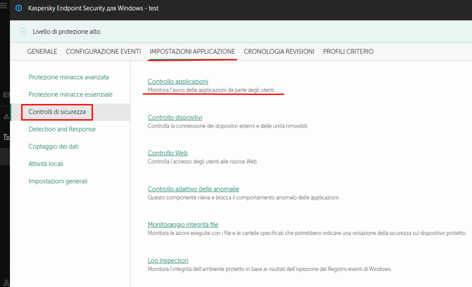Click 'Questo componente rileva e blocca' description
Screen dimensions: 472x287
pos(244,198)
